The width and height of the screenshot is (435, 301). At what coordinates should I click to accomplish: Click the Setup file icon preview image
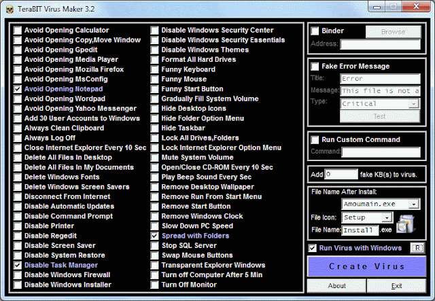point(406,224)
